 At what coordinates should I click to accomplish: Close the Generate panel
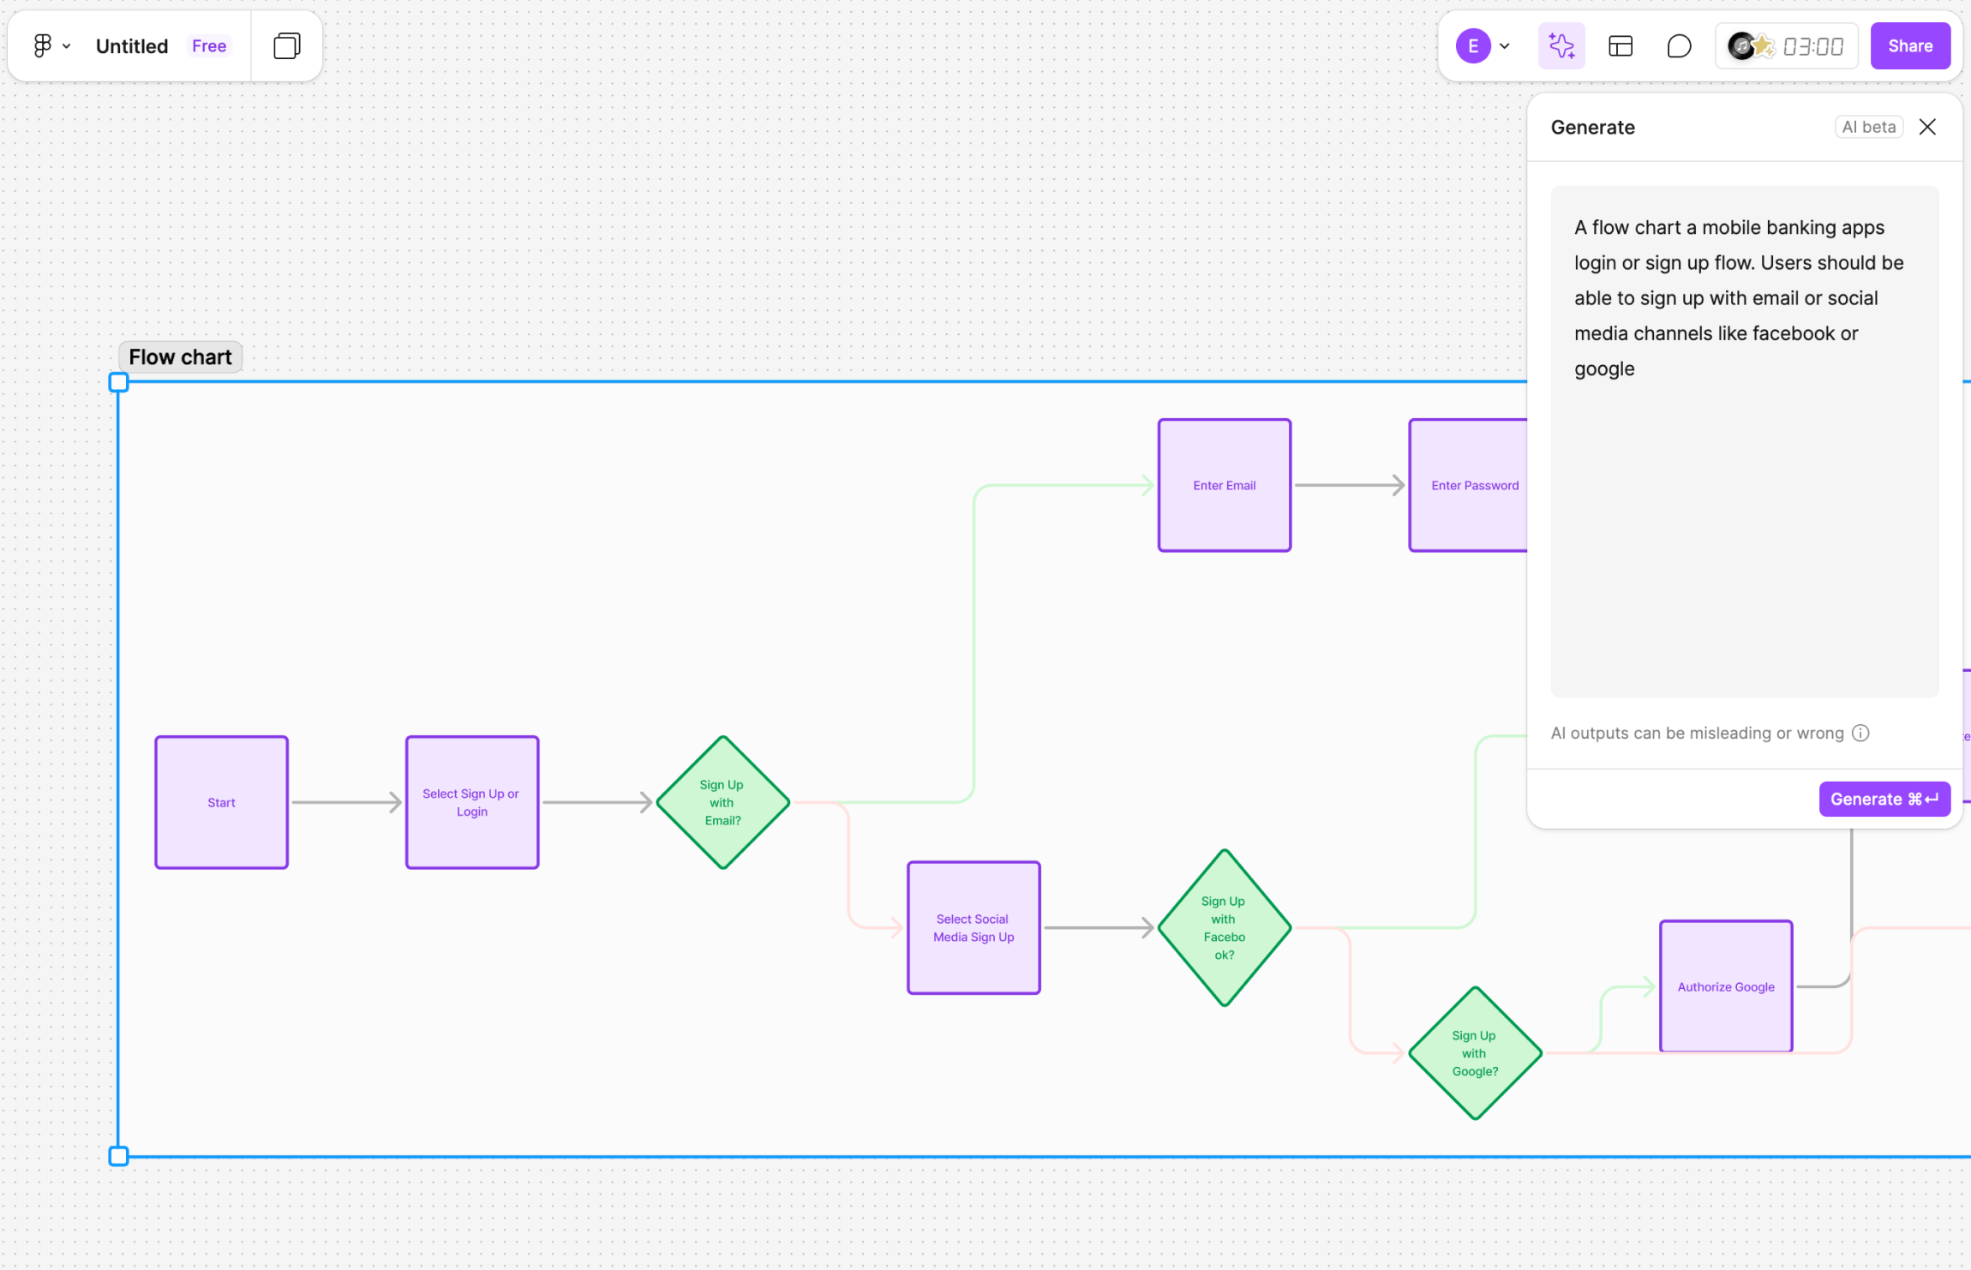click(1927, 127)
